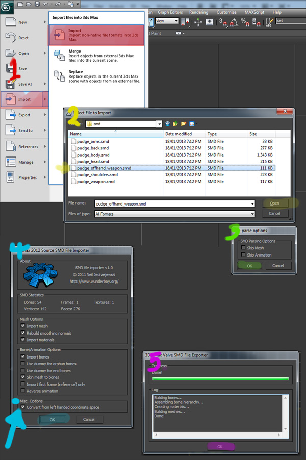Expand the Save As submenu arrow
The width and height of the screenshot is (306, 460).
pos(45,84)
